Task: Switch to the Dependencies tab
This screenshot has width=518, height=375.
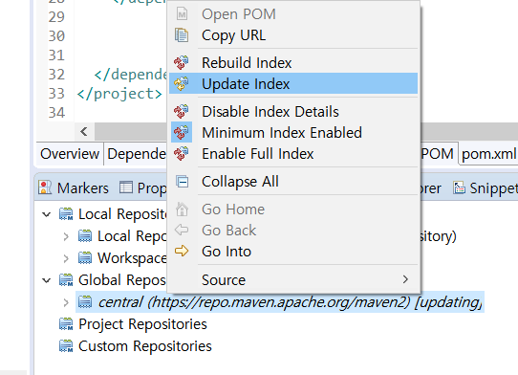Action: [136, 154]
